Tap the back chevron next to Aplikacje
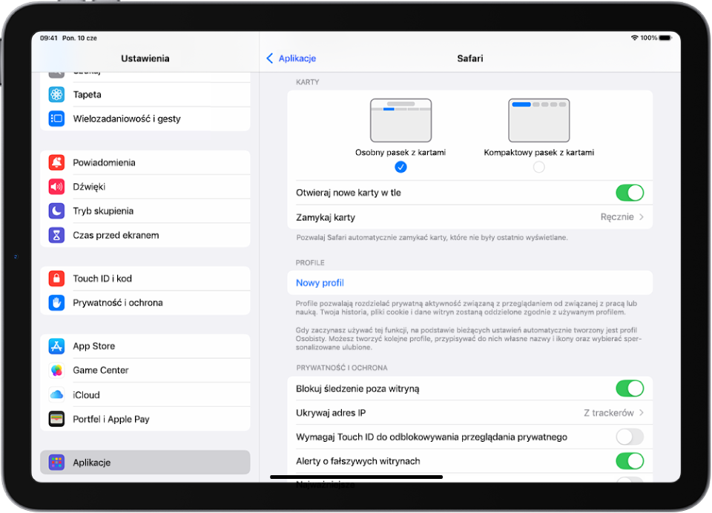This screenshot has width=712, height=513. pos(270,58)
